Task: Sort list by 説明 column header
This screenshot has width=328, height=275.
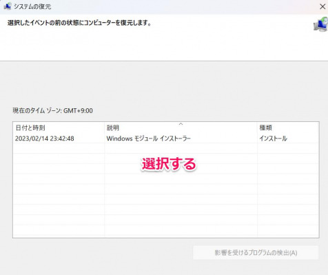Action: [x=181, y=128]
